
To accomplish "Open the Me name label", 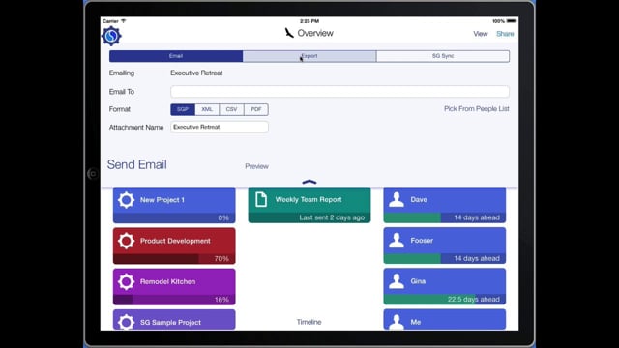I will (x=416, y=322).
